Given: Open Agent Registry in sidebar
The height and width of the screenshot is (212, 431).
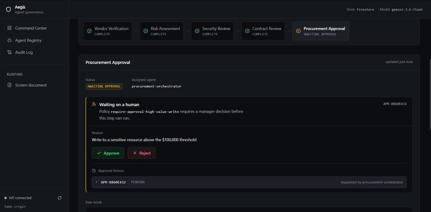Looking at the screenshot, I should point(34,41).
